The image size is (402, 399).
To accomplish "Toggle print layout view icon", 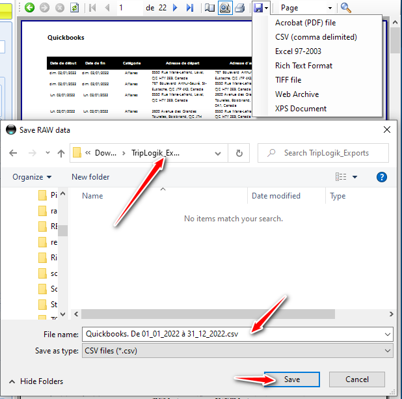I will tap(225, 8).
